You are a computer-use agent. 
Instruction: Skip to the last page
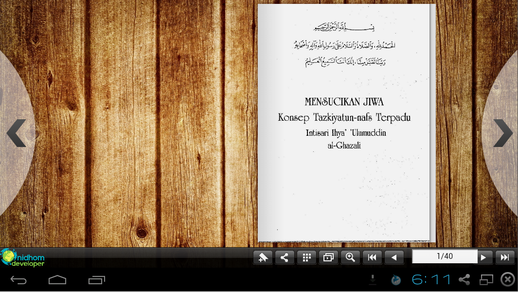point(505,257)
